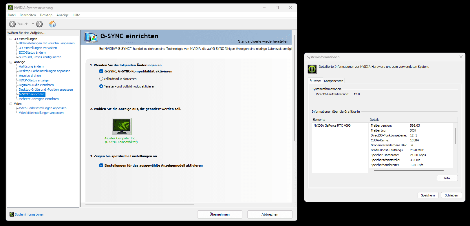Viewport: 470px width, 226px height.
Task: Open Anzeige drehen
Action: (x=30, y=76)
